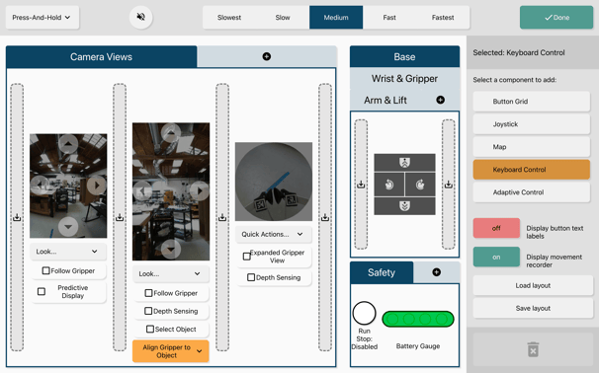Click the Run Stop circle indicator
The width and height of the screenshot is (599, 373).
coord(364,313)
